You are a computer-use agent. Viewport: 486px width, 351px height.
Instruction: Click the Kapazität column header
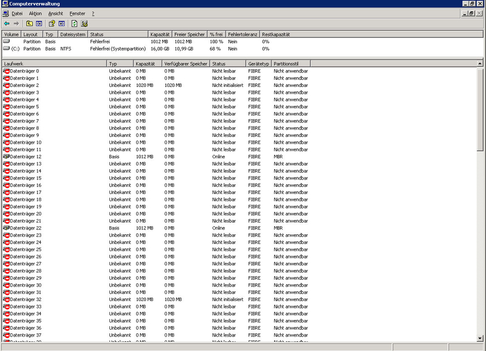[162, 34]
